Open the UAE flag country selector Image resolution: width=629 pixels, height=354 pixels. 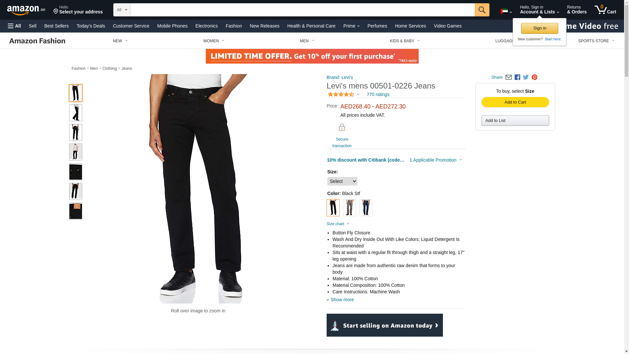tap(506, 11)
